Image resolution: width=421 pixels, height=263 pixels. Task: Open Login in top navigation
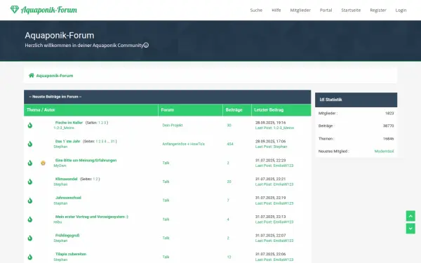(x=401, y=11)
